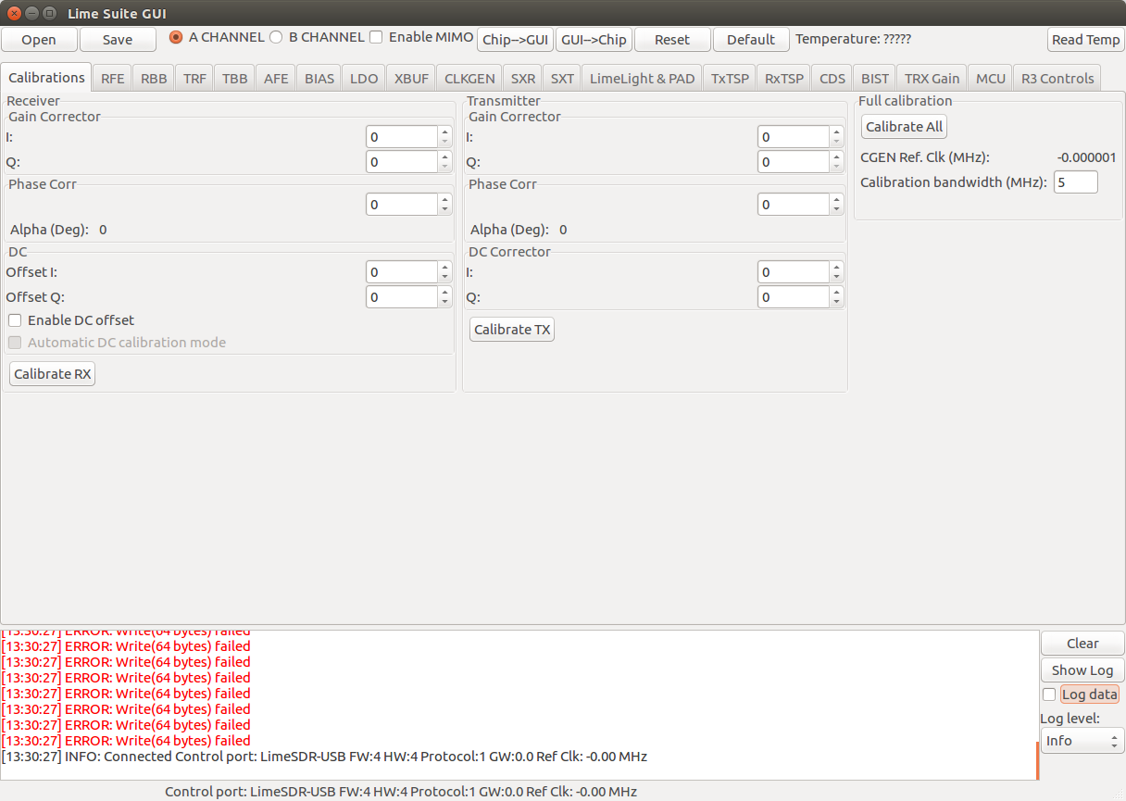Open the CLKGEN tab
The height and width of the screenshot is (801, 1126).
[x=469, y=79]
